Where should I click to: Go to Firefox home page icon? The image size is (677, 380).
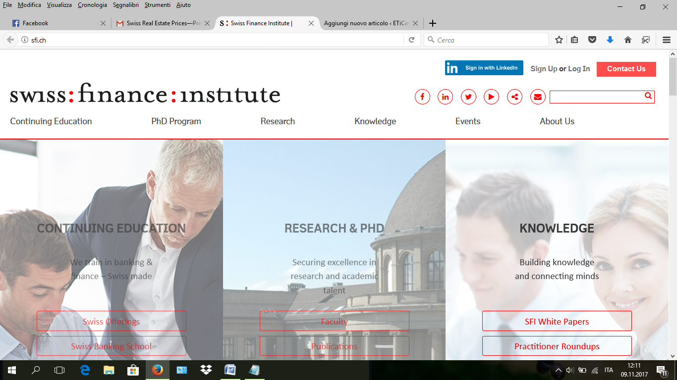point(628,40)
